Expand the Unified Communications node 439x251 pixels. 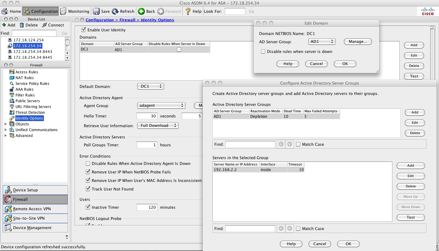coord(5,130)
